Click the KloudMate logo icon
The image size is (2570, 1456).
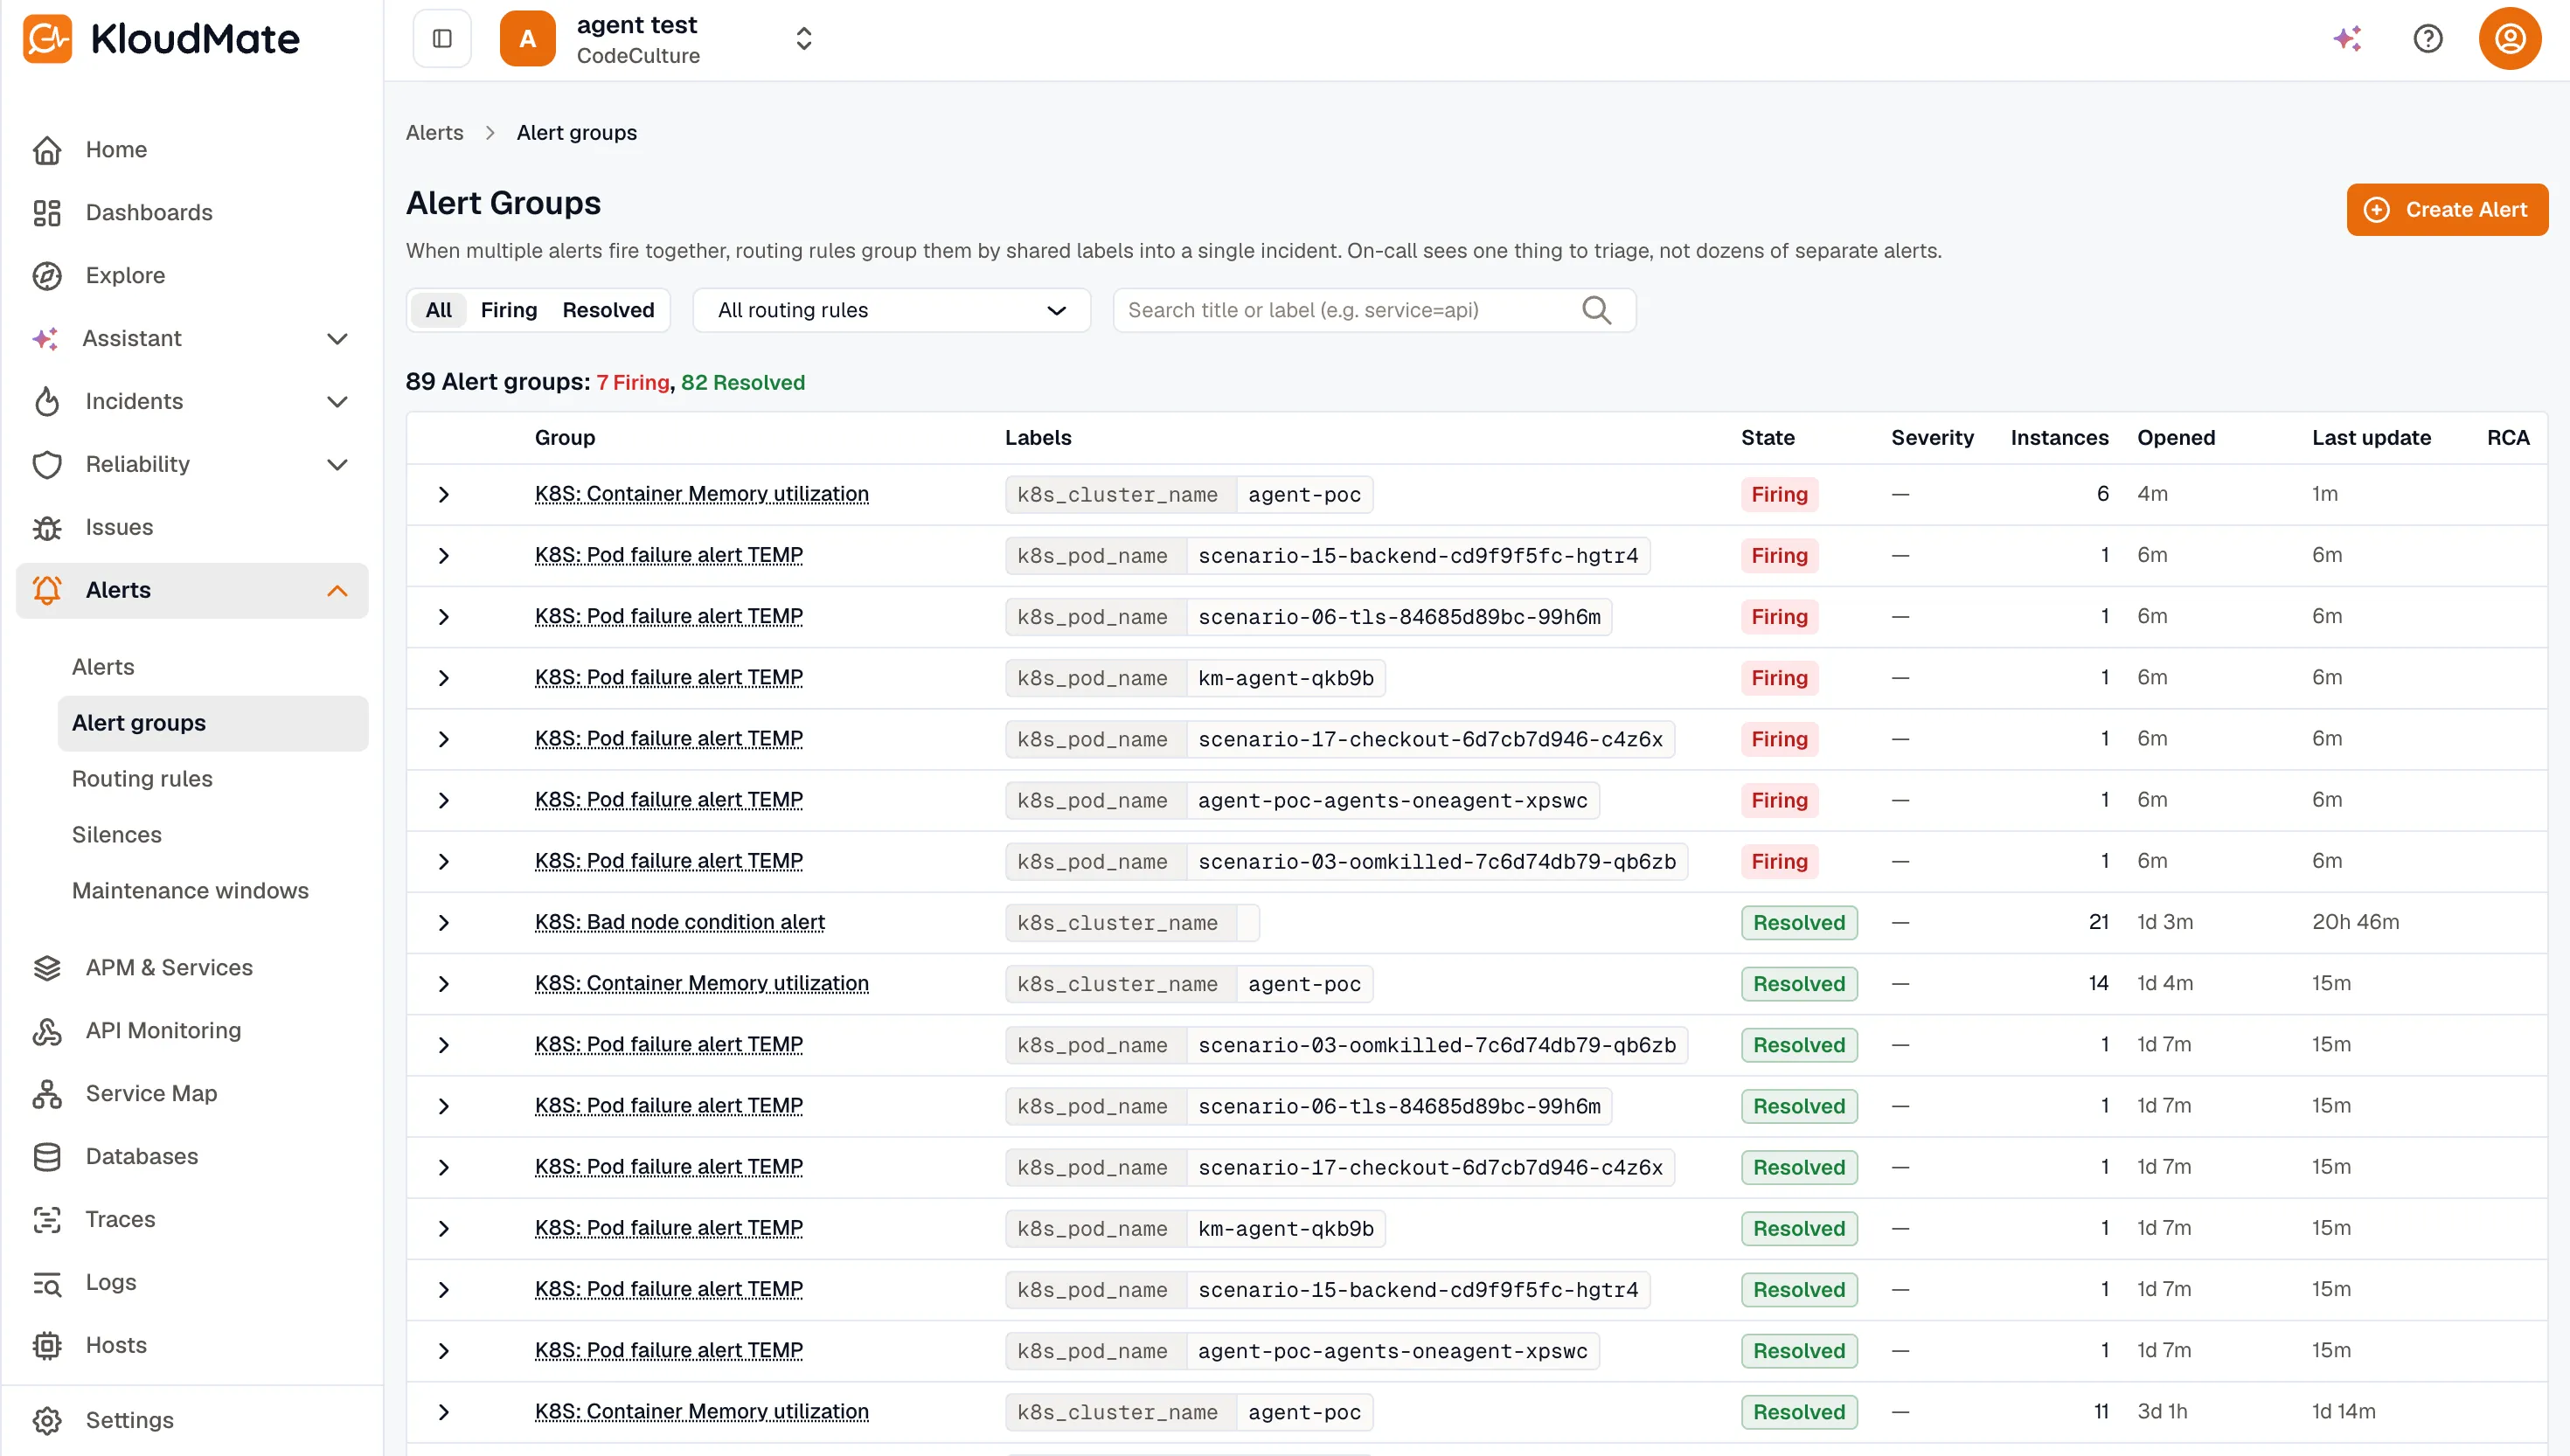[x=47, y=38]
